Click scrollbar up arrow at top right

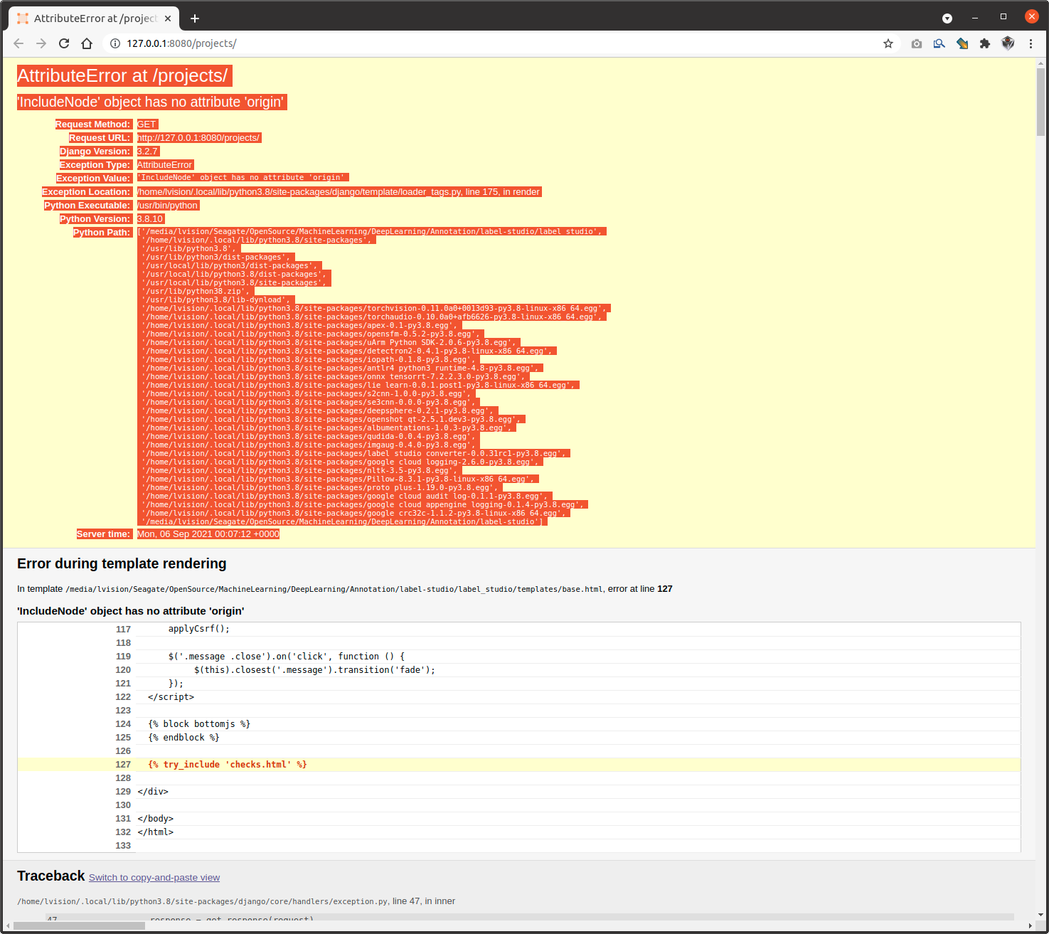coord(1040,63)
